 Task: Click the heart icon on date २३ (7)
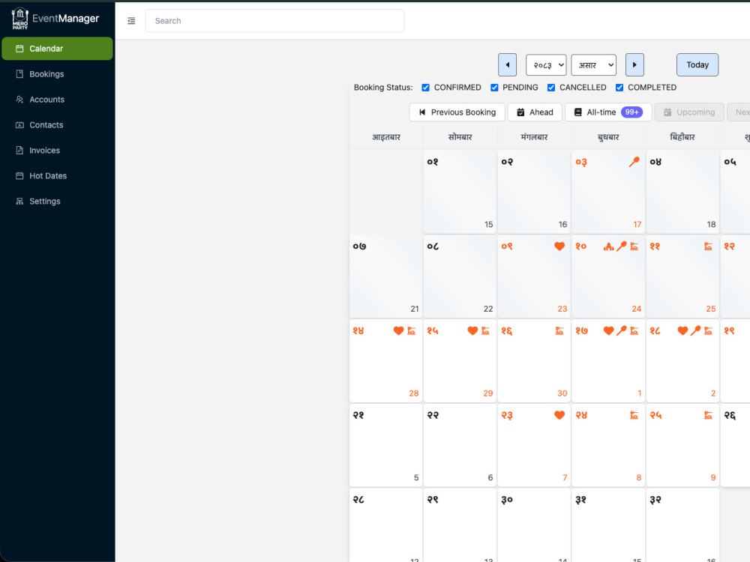[559, 415]
